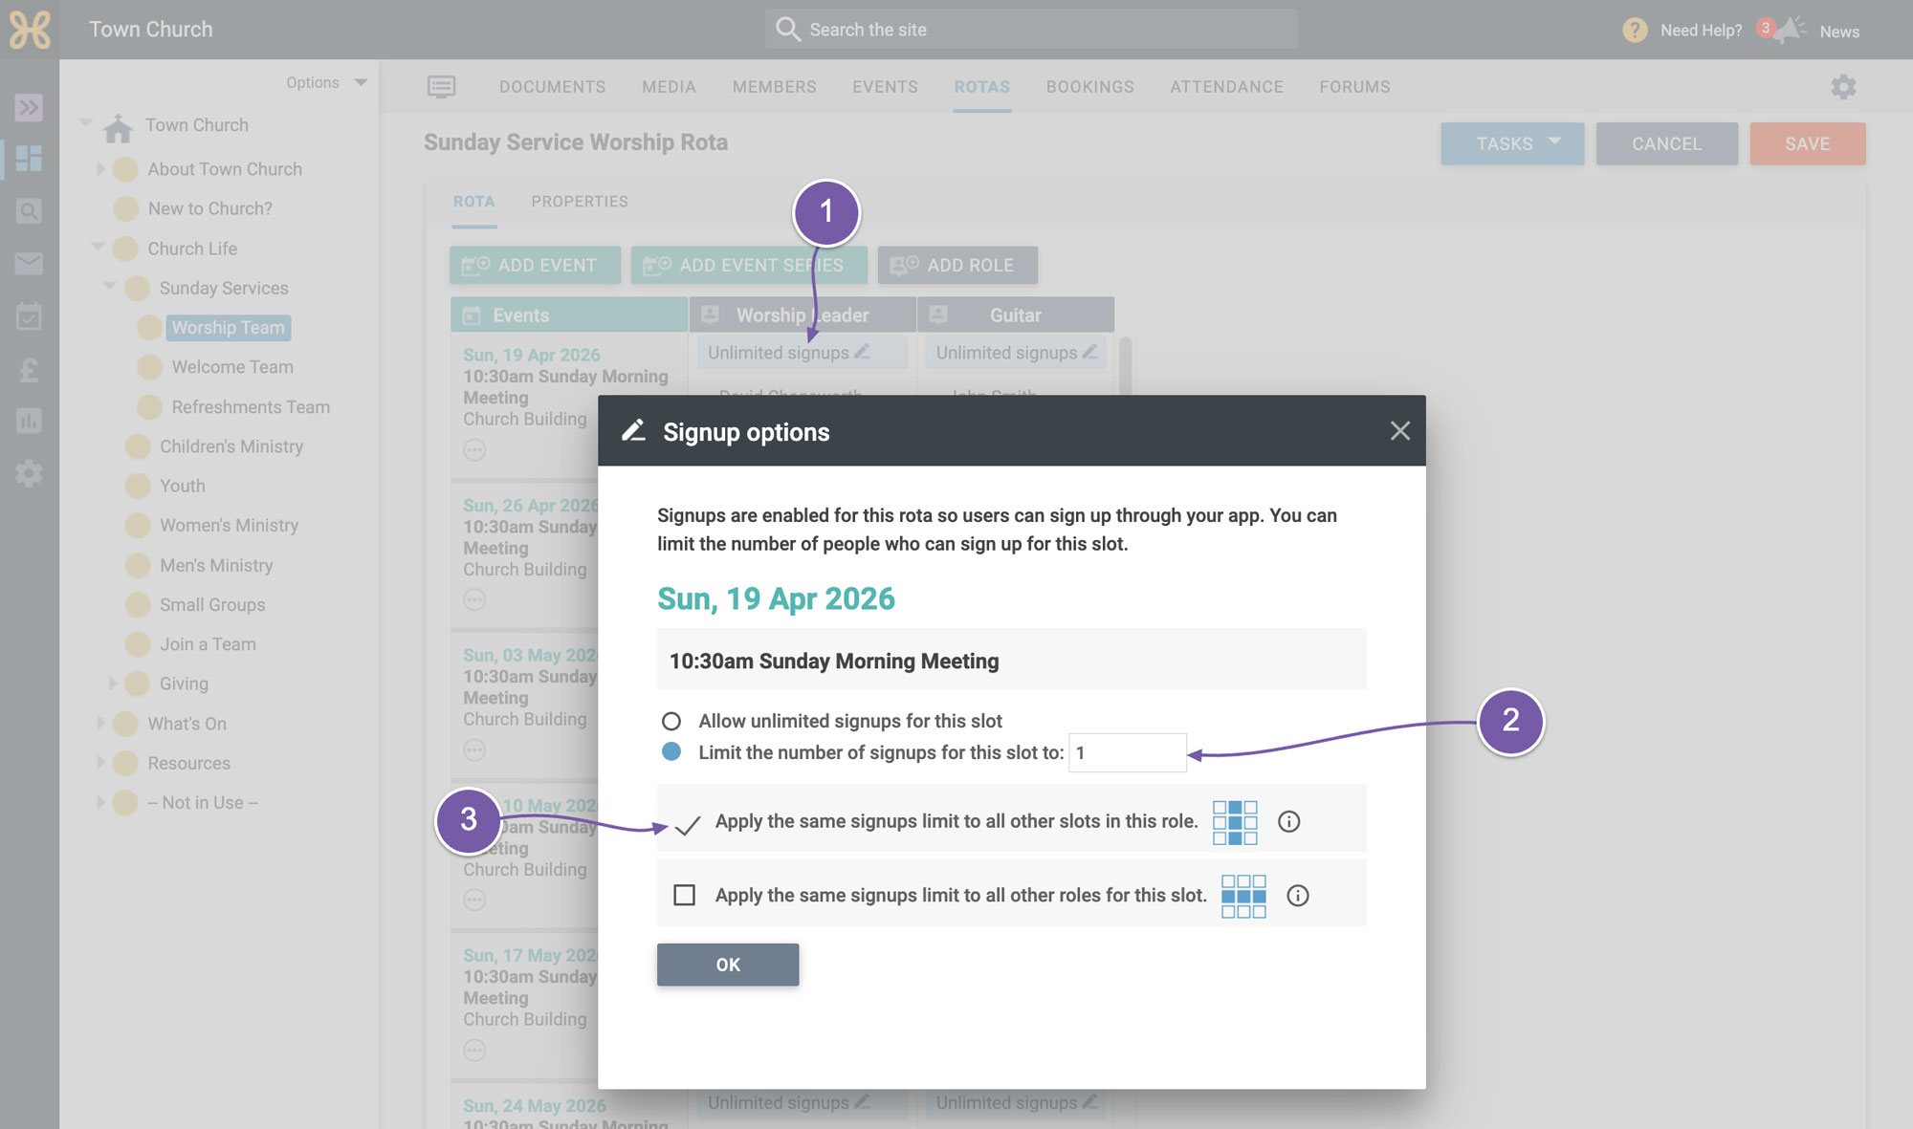The height and width of the screenshot is (1129, 1913).
Task: Click OK in Signup options dialog
Action: (728, 965)
